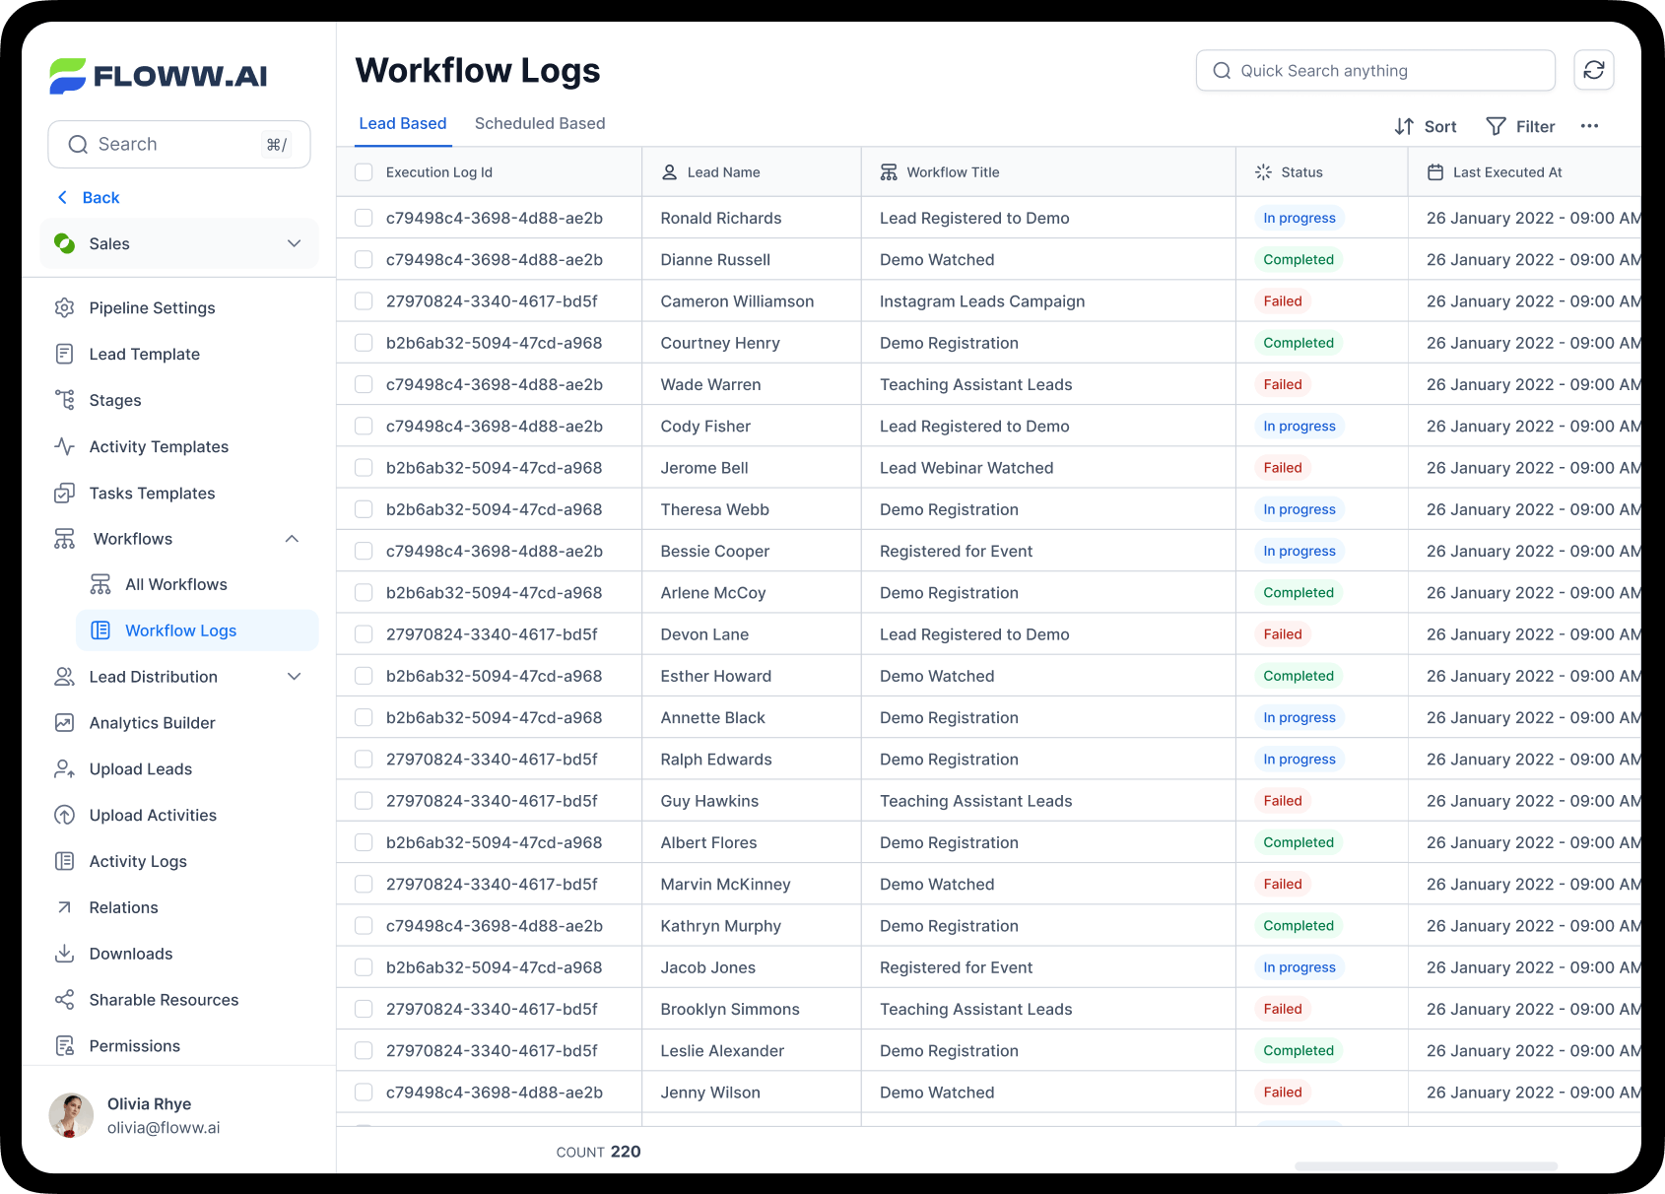Open the Activity Logs icon
The image size is (1665, 1194).
pyautogui.click(x=64, y=861)
